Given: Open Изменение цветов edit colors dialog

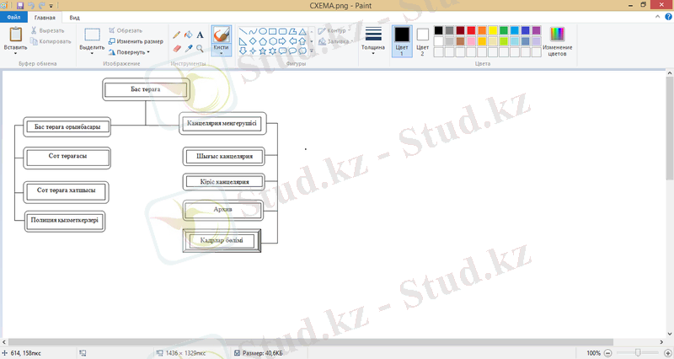Looking at the screenshot, I should (x=557, y=40).
